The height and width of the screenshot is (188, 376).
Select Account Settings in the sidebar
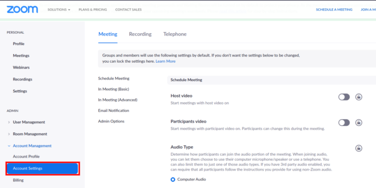click(x=43, y=168)
